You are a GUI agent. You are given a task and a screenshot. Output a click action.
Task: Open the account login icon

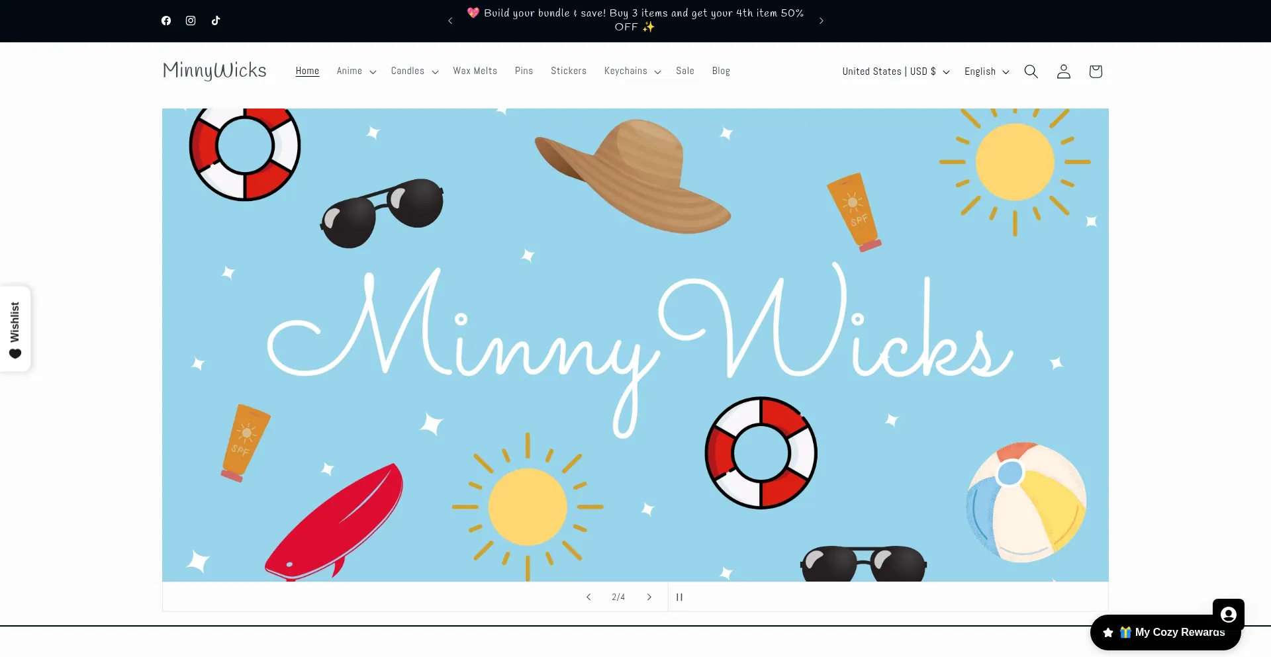tap(1063, 71)
